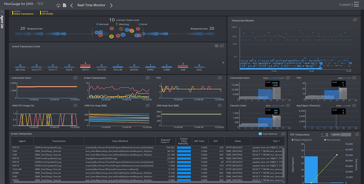The height and width of the screenshot is (184, 364).
Task: Click the plug connection icon in header
Action: pyautogui.click(x=58, y=5)
